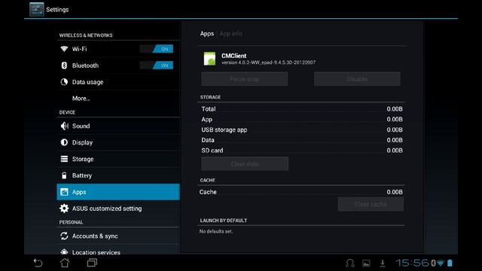Click the Battery icon in sidebar
This screenshot has height=271, width=482.
64,175
